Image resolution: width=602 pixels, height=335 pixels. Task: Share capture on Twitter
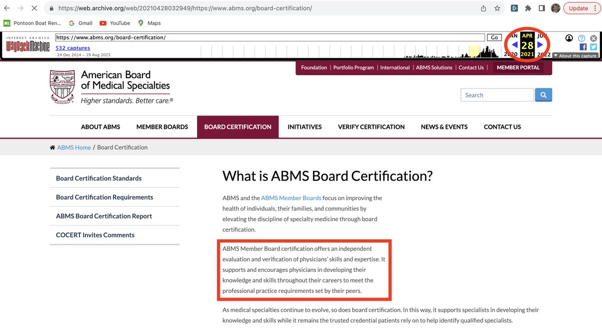coord(593,47)
